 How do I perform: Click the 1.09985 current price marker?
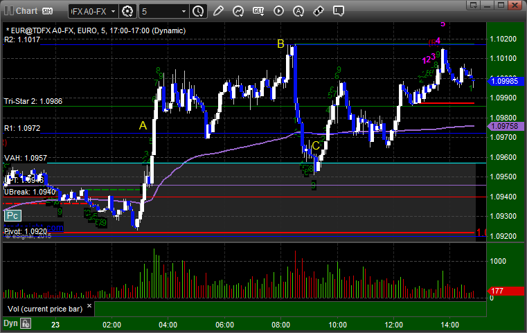click(x=506, y=81)
